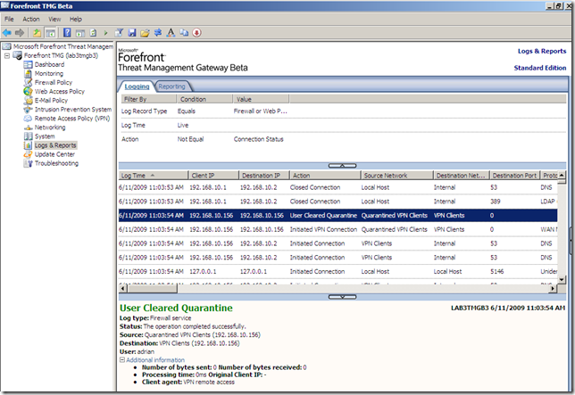575x395 pixels.
Task: Collapse the filter pane with up-arrow handle
Action: (342, 166)
